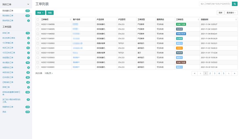Screen dimensions: 241x139
Task: Open 异常工单 view
Action: click(x=6, y=87)
